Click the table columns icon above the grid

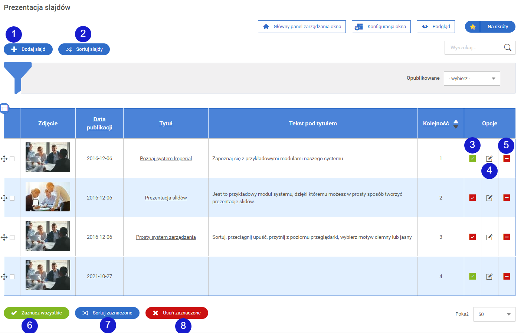coord(4,108)
